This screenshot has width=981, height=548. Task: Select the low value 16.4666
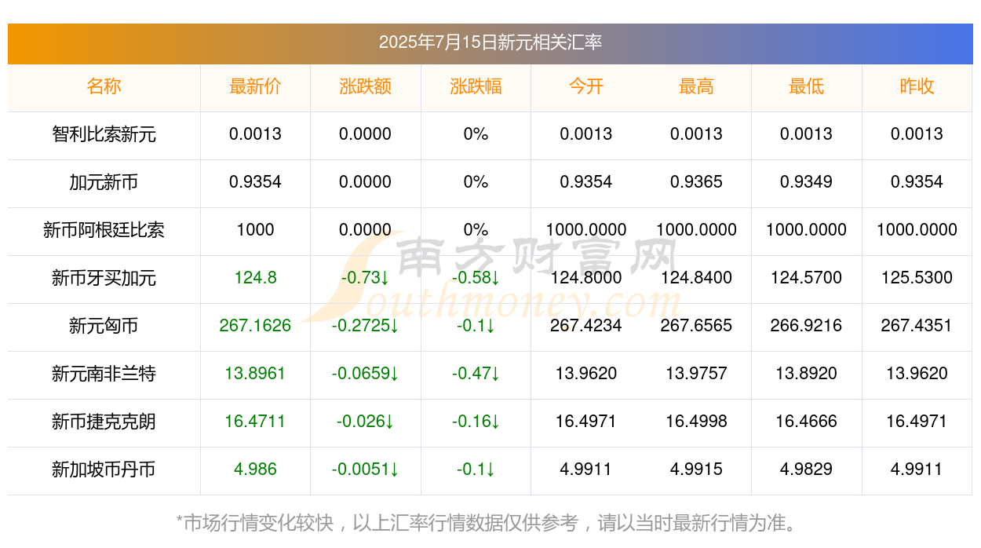(x=806, y=422)
